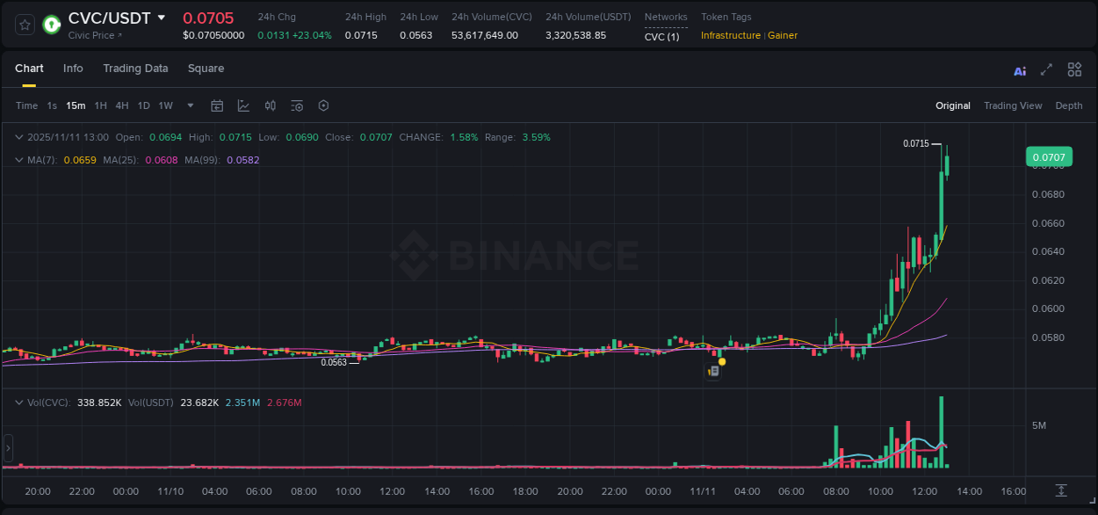Open the indicator list settings icon
Viewport: 1098px width, 515px height.
point(297,105)
